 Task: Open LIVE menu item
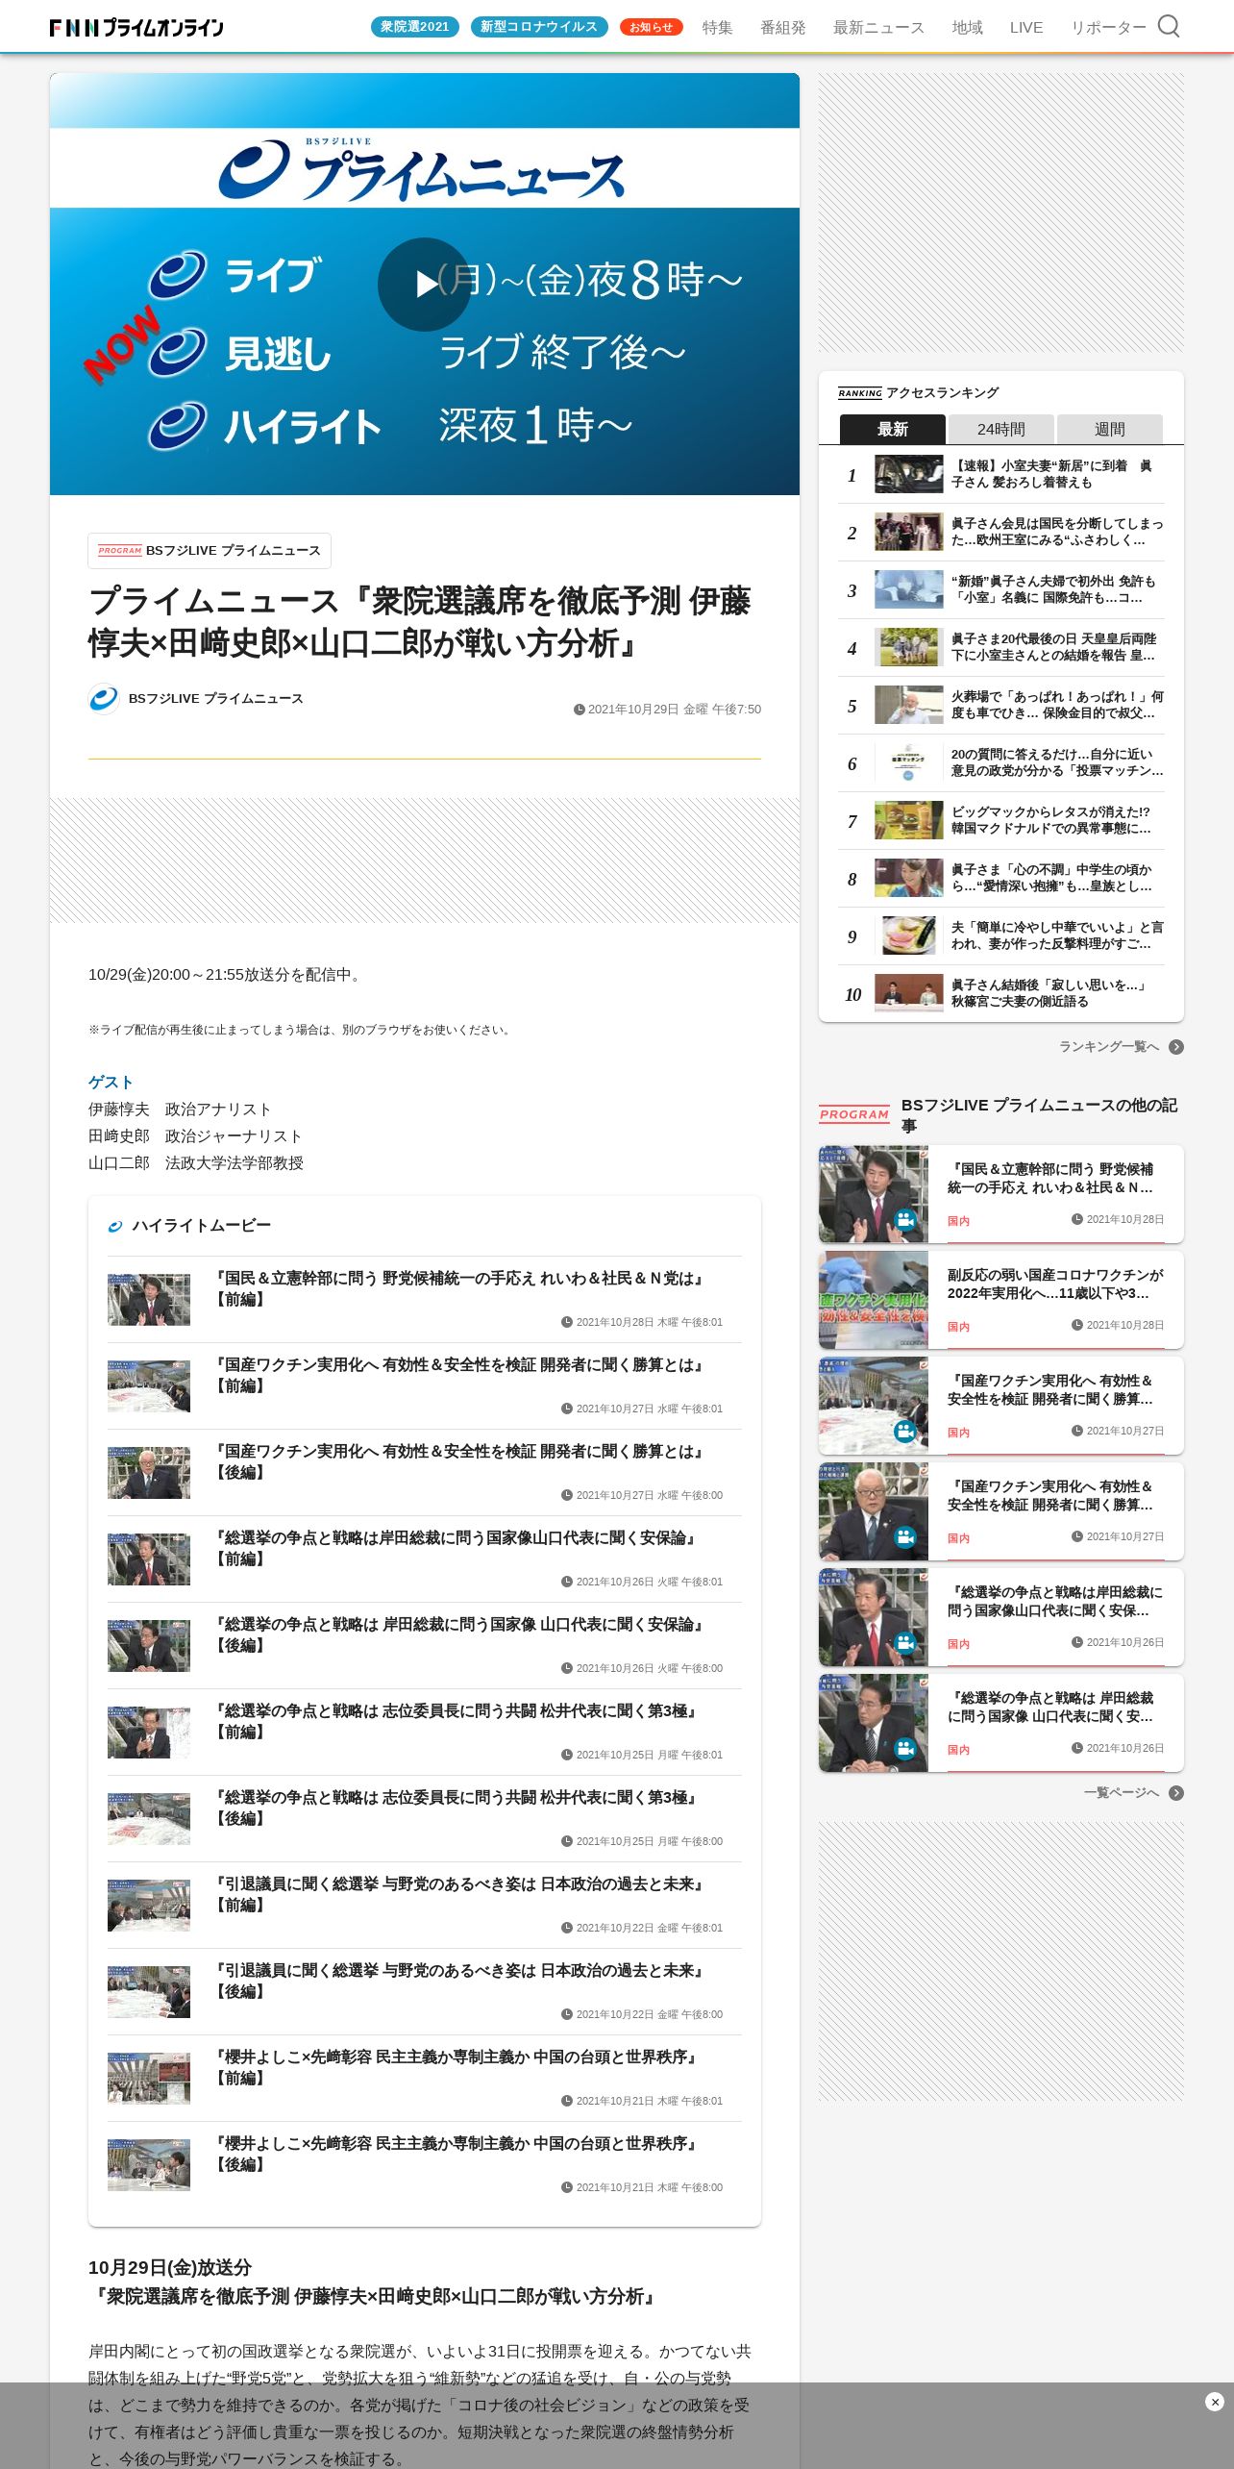pyautogui.click(x=1026, y=27)
